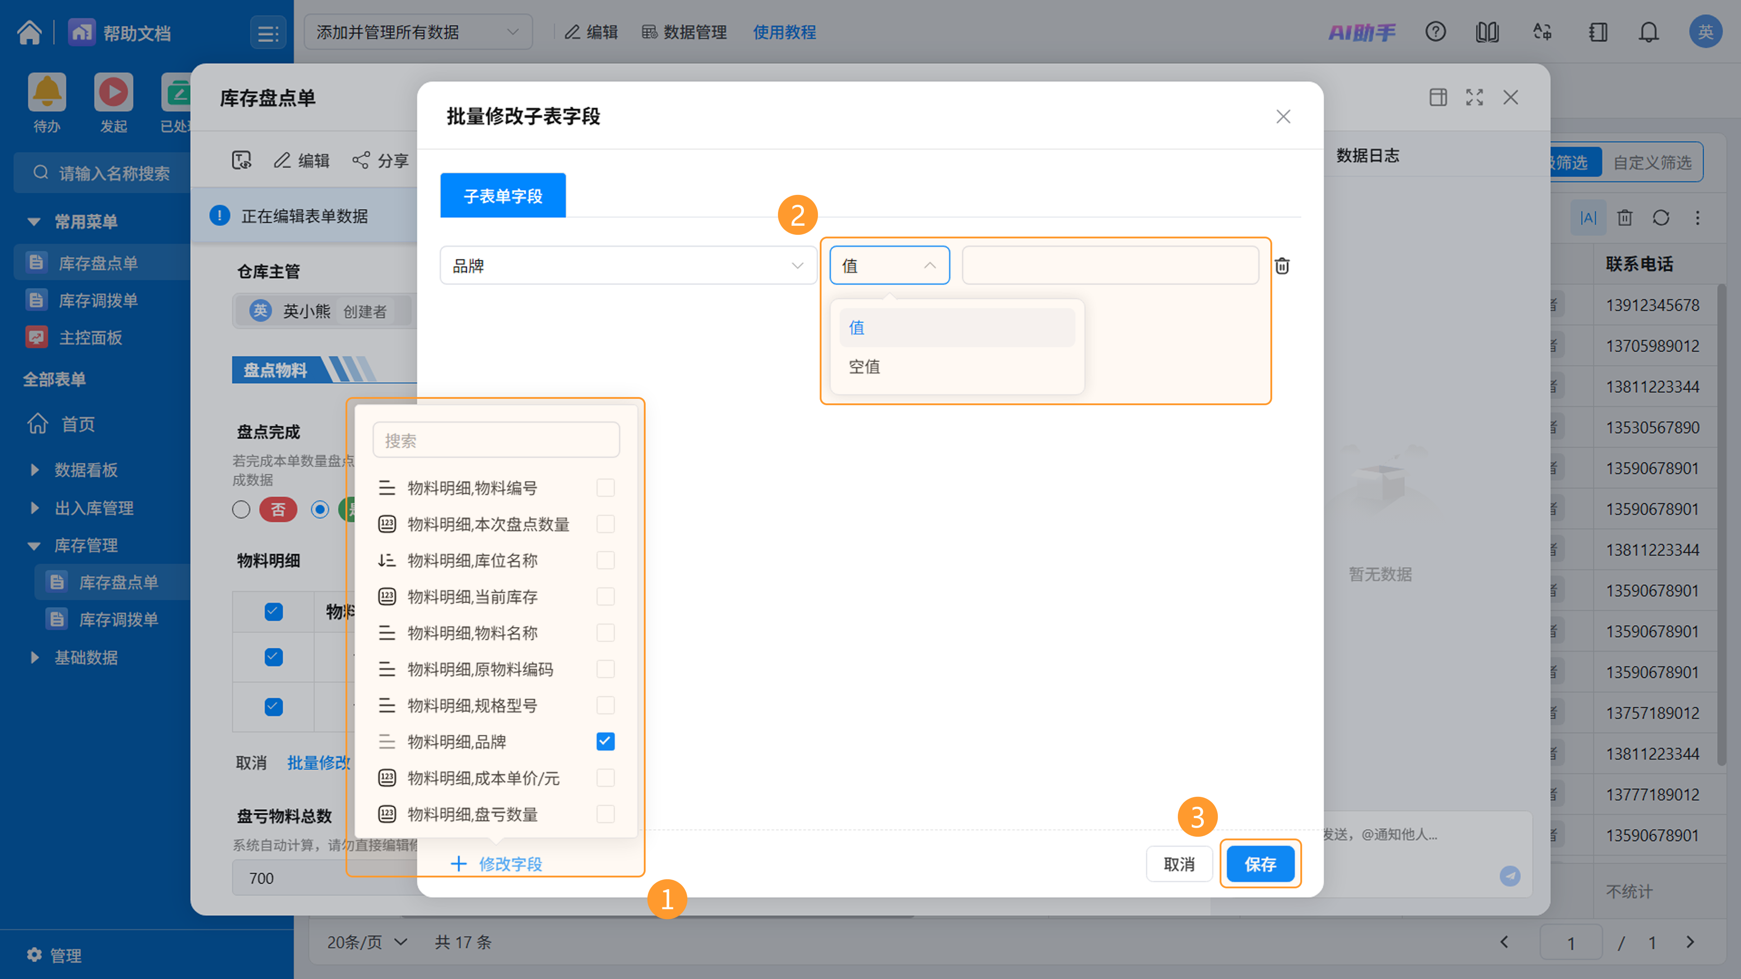Image resolution: width=1741 pixels, height=979 pixels.
Task: Click the panel layout icon in top bar
Action: tap(1597, 32)
